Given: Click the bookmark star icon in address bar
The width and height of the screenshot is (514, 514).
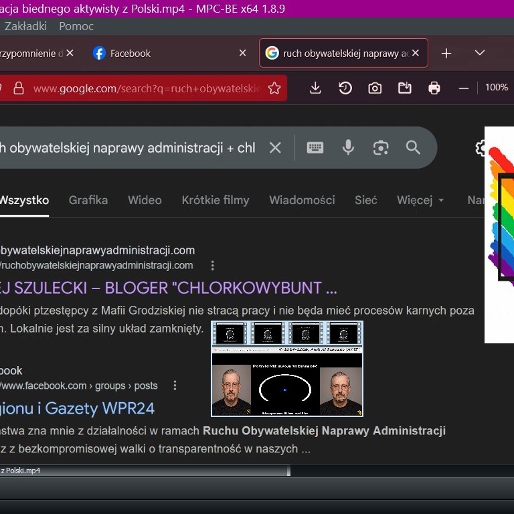Looking at the screenshot, I should point(274,88).
